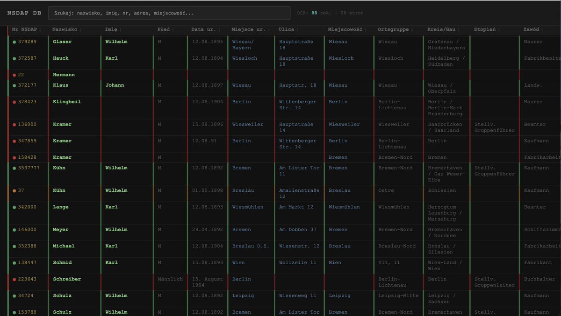
Task: Sort by the Ulica column header
Action: coord(288,29)
